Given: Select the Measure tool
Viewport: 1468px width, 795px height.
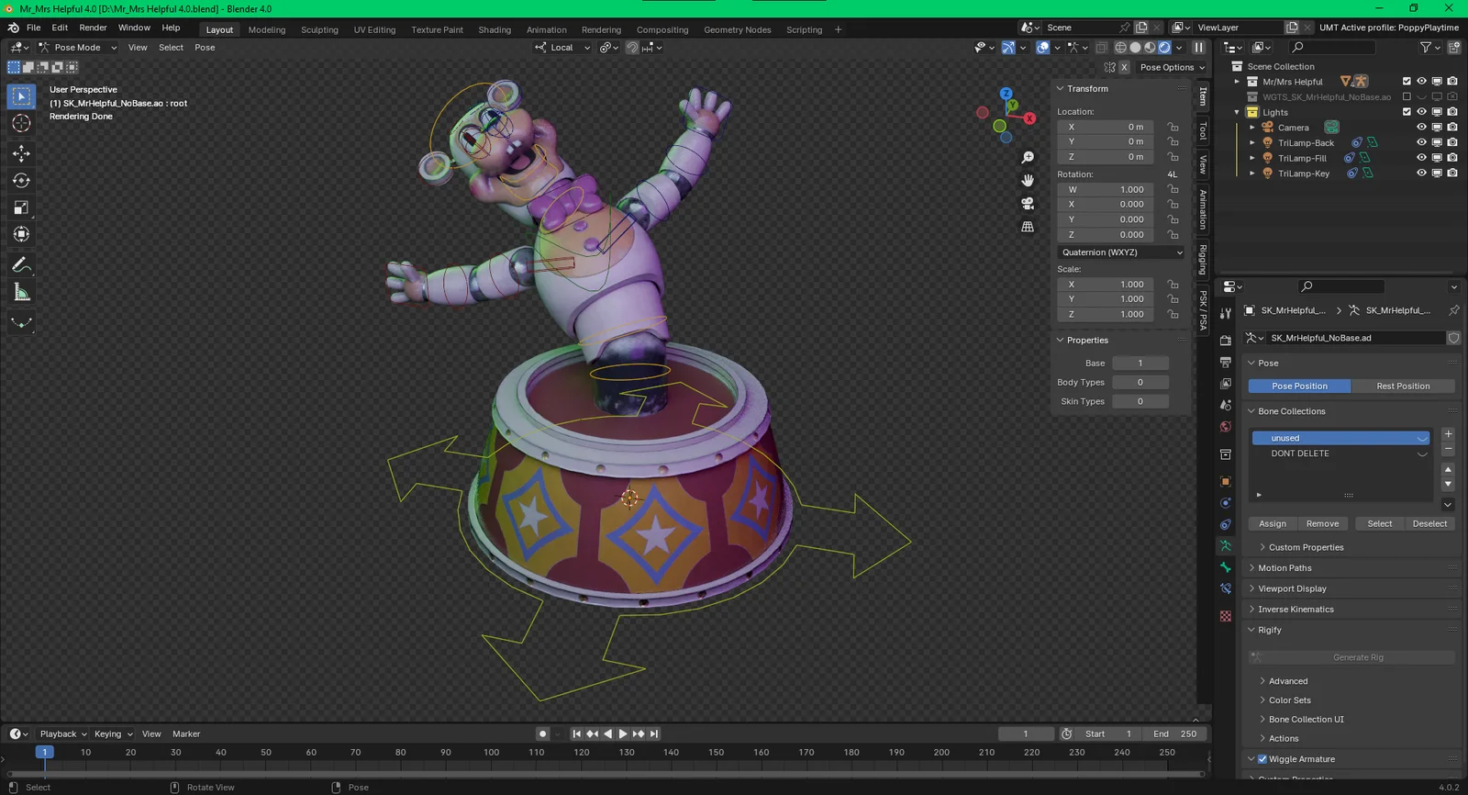Looking at the screenshot, I should click(21, 292).
